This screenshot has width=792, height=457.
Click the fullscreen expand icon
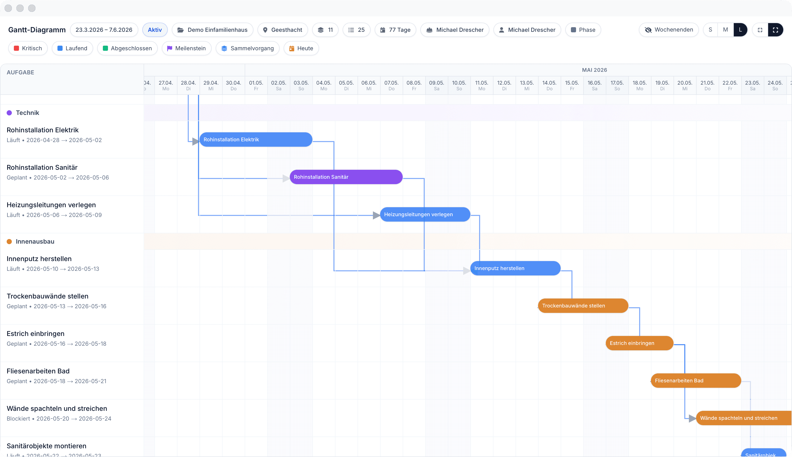pyautogui.click(x=775, y=30)
